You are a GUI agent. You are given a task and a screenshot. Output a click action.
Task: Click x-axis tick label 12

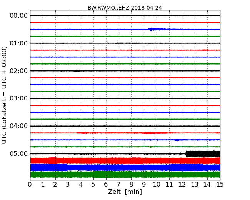coord(182,185)
